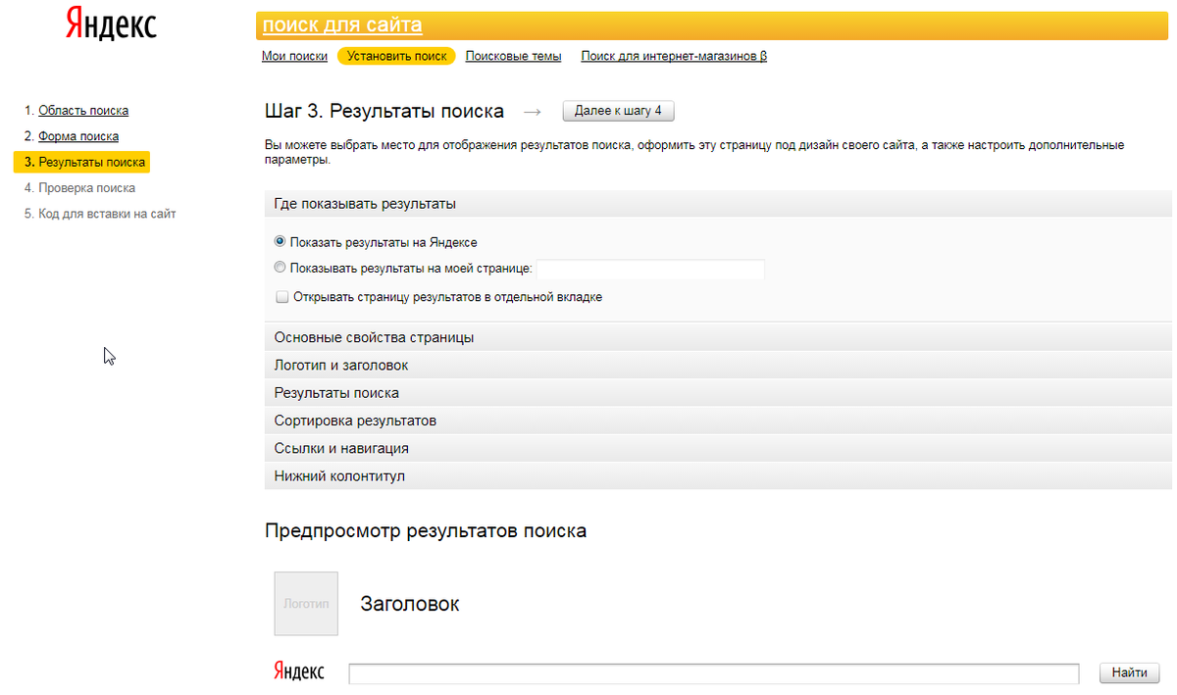The width and height of the screenshot is (1177, 695).
Task: Click the 'Предпросмотр результатов поиска' heading
Action: (426, 531)
